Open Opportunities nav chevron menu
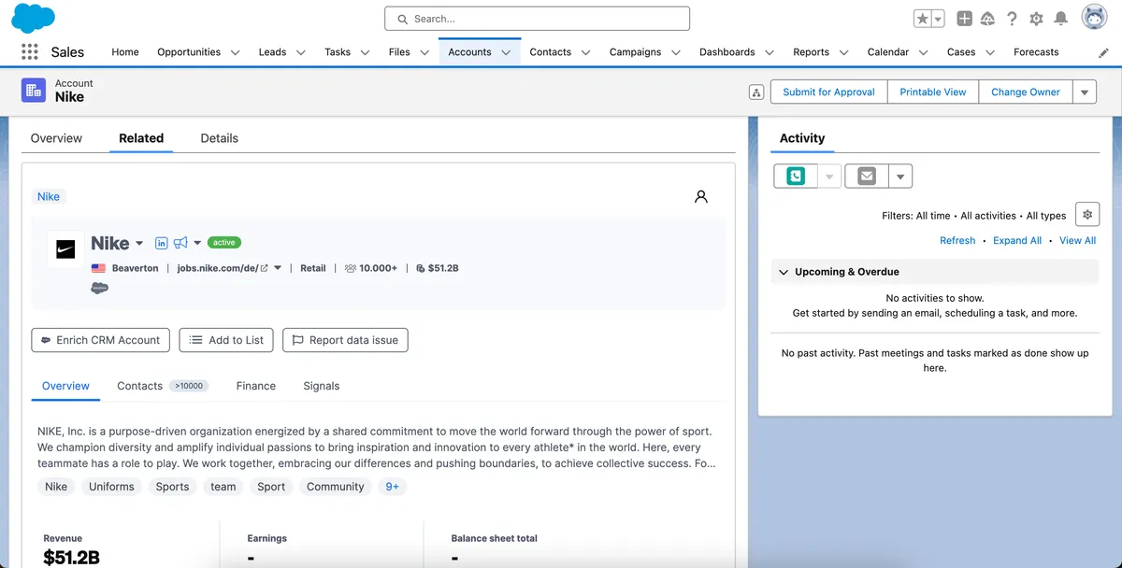The height and width of the screenshot is (568, 1122). pyautogui.click(x=235, y=53)
